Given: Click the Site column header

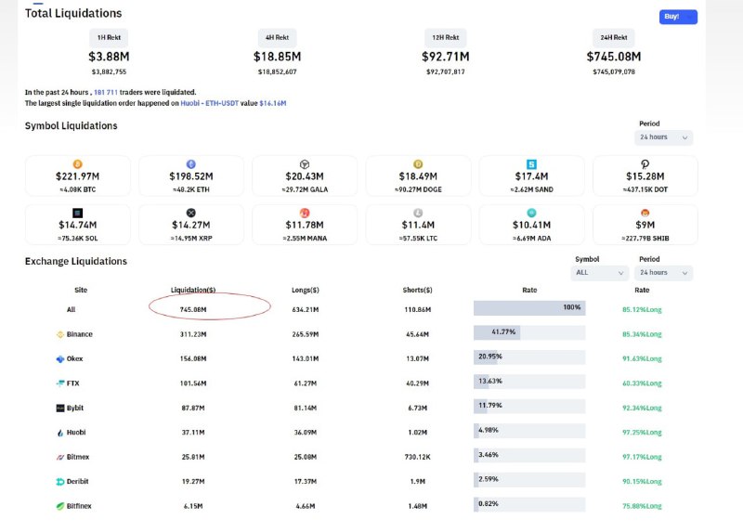Looking at the screenshot, I should tap(81, 290).
